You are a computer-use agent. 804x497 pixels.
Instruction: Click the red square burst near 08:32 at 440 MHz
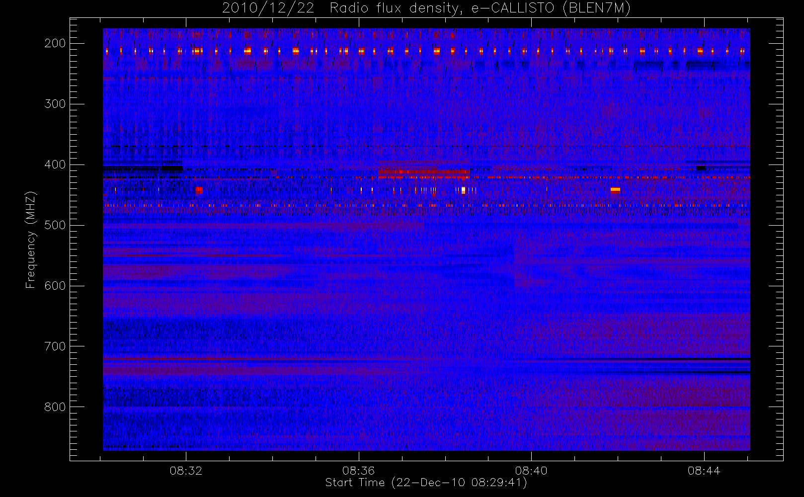(199, 190)
